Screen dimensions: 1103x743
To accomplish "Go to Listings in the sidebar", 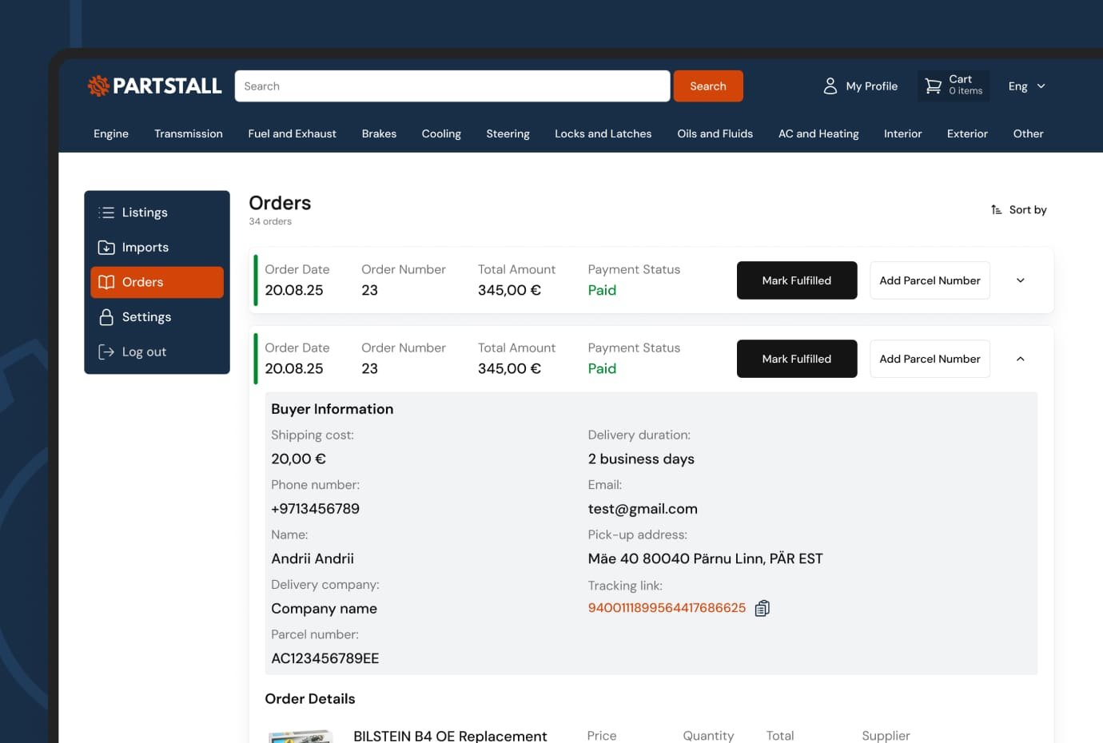I will (157, 213).
